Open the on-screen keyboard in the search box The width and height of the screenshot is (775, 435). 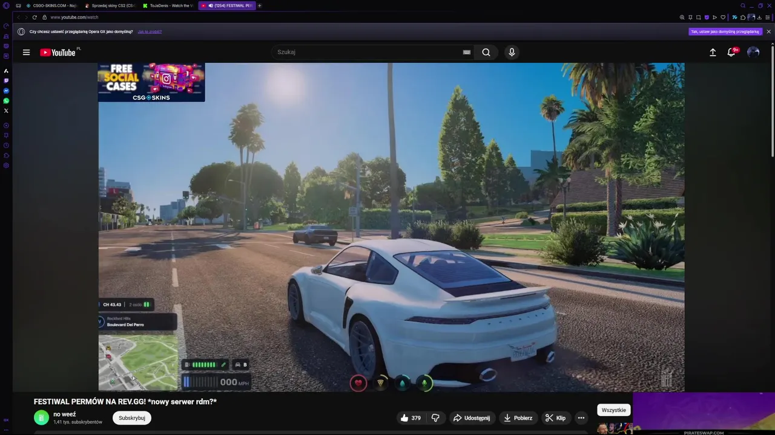tap(466, 52)
